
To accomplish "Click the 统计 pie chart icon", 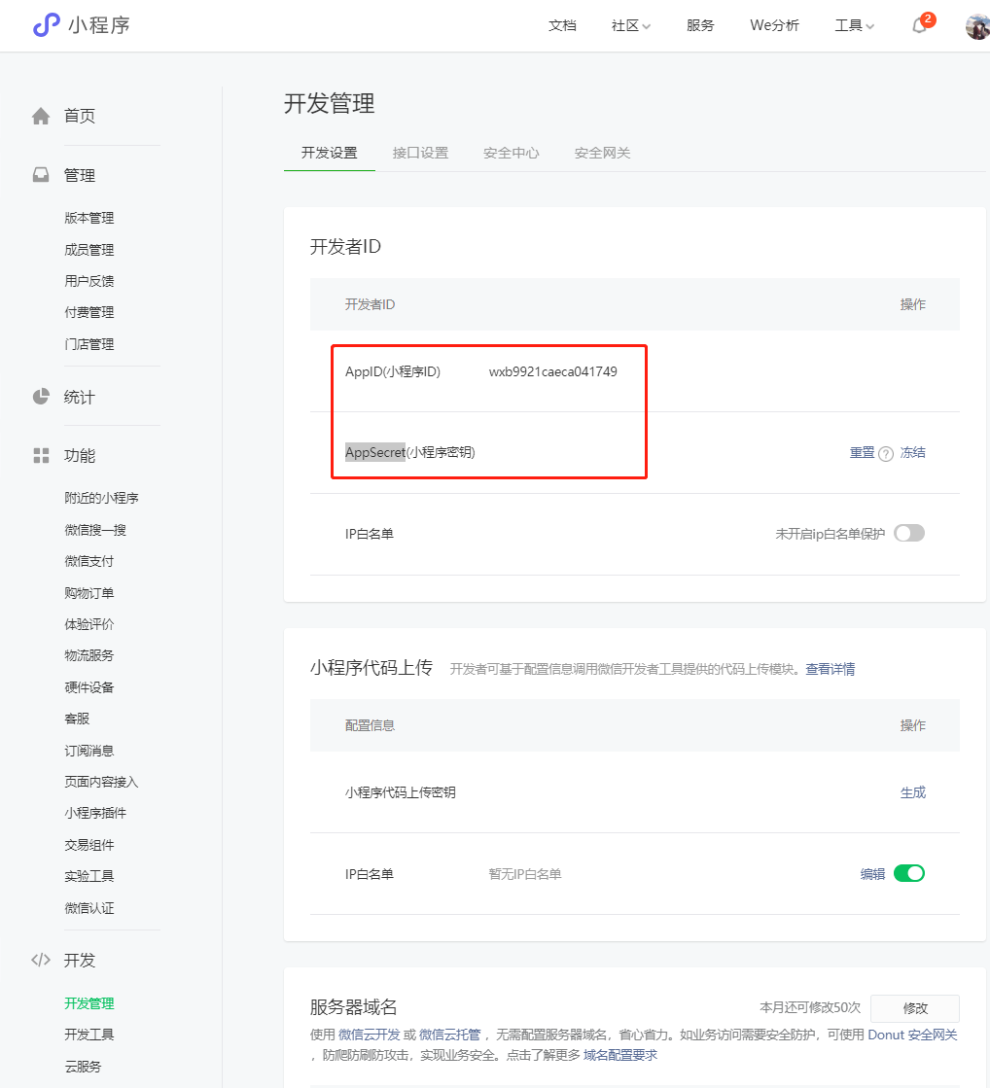I will click(41, 396).
